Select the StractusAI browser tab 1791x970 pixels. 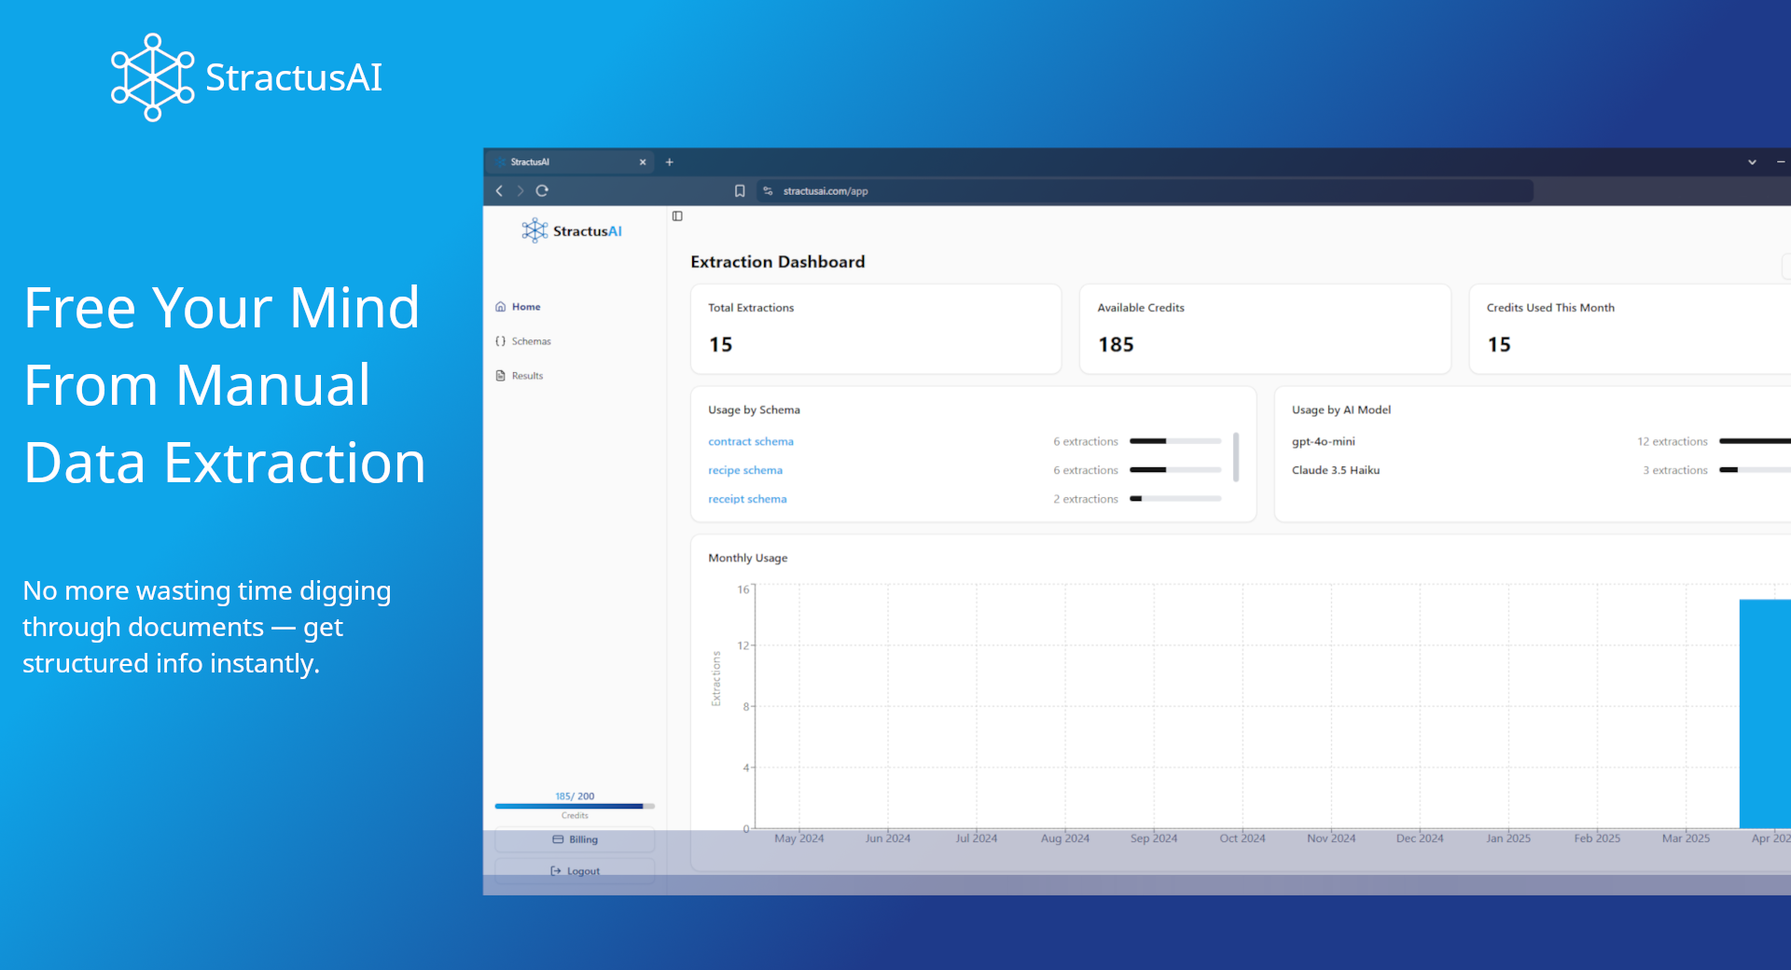coord(571,162)
